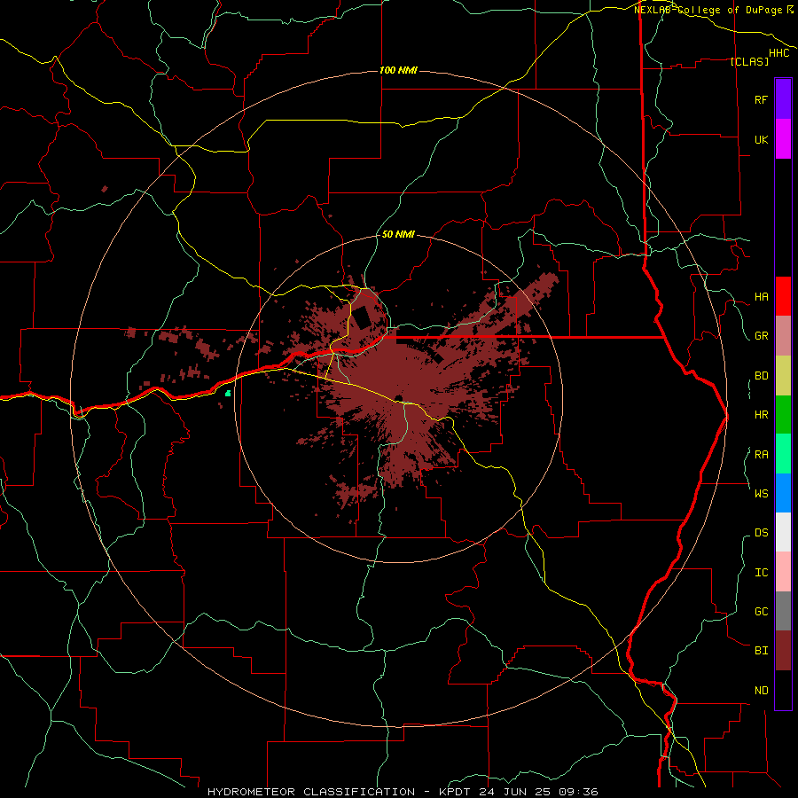Click the GR pink legend swatch

783,336
